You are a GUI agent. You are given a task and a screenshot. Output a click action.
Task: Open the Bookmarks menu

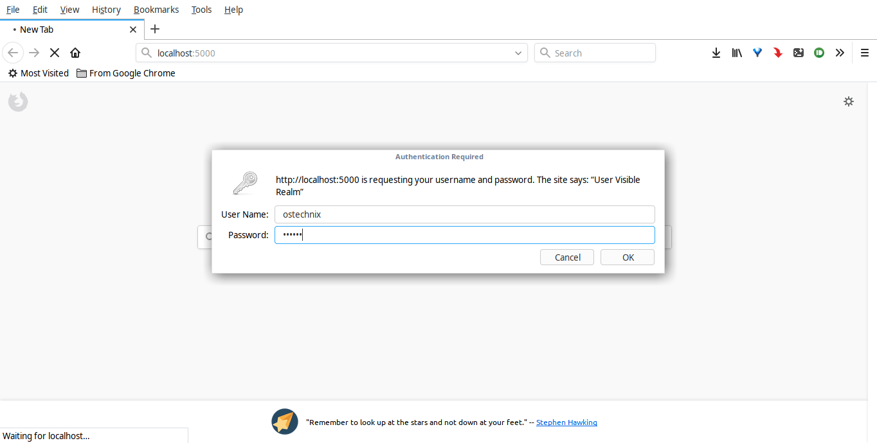(156, 10)
